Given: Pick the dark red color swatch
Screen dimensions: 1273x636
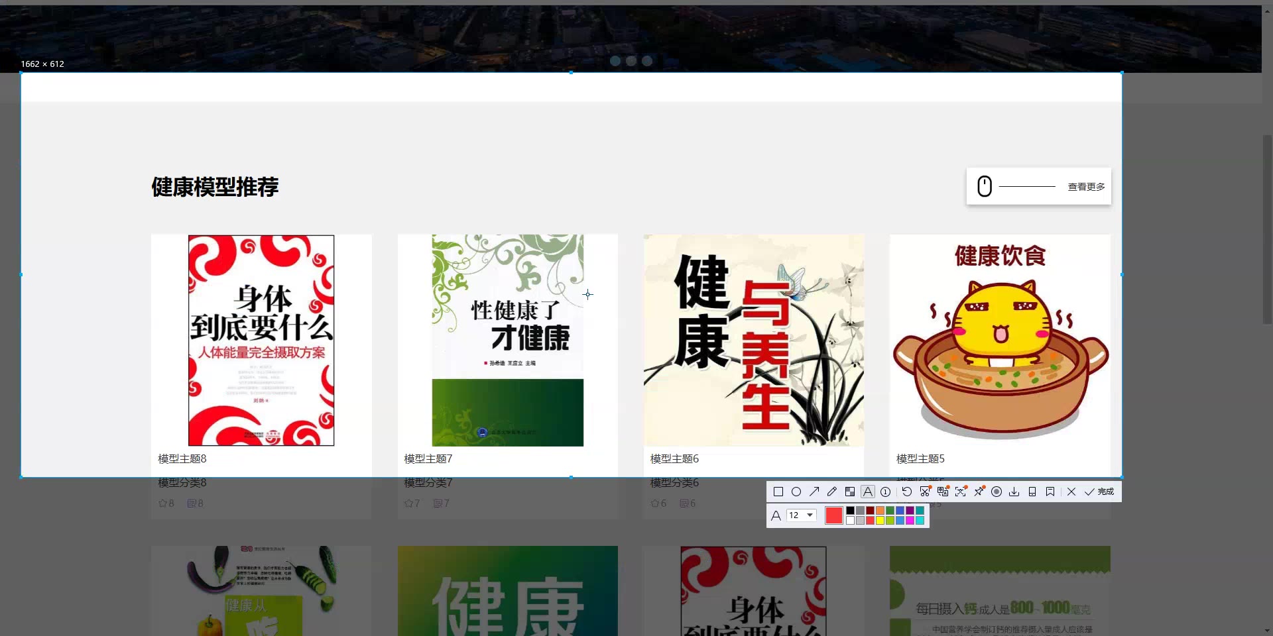Looking at the screenshot, I should point(871,511).
